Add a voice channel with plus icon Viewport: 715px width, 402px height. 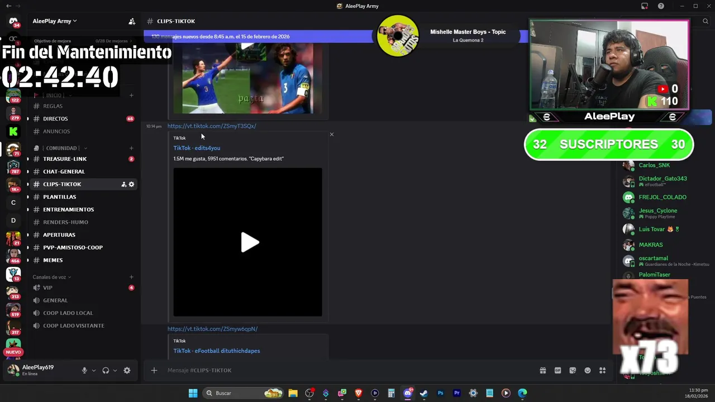(x=131, y=277)
